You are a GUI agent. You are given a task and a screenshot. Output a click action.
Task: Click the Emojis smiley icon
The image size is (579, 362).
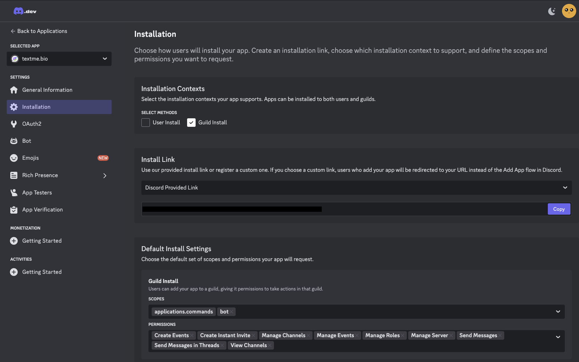[14, 158]
